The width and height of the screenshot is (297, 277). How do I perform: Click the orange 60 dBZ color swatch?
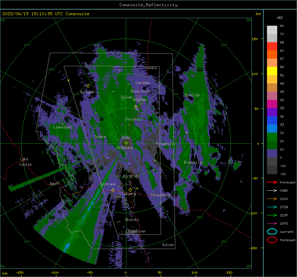pyautogui.click(x=272, y=54)
